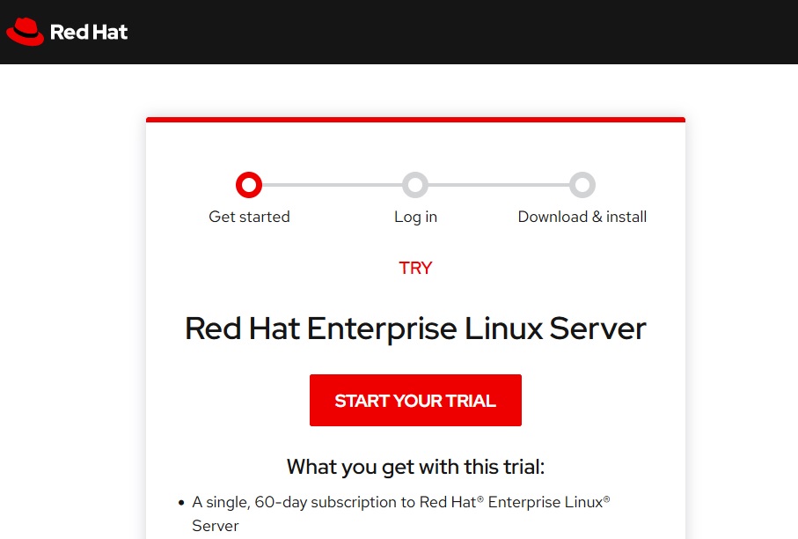This screenshot has width=798, height=539.
Task: Click the START YOUR TRIAL button
Action: [x=415, y=401]
